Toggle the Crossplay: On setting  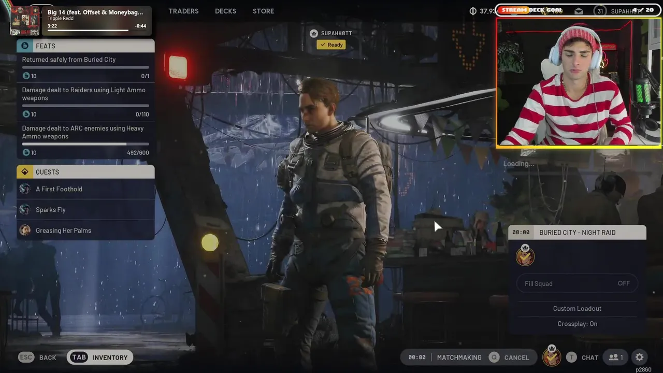pos(577,324)
